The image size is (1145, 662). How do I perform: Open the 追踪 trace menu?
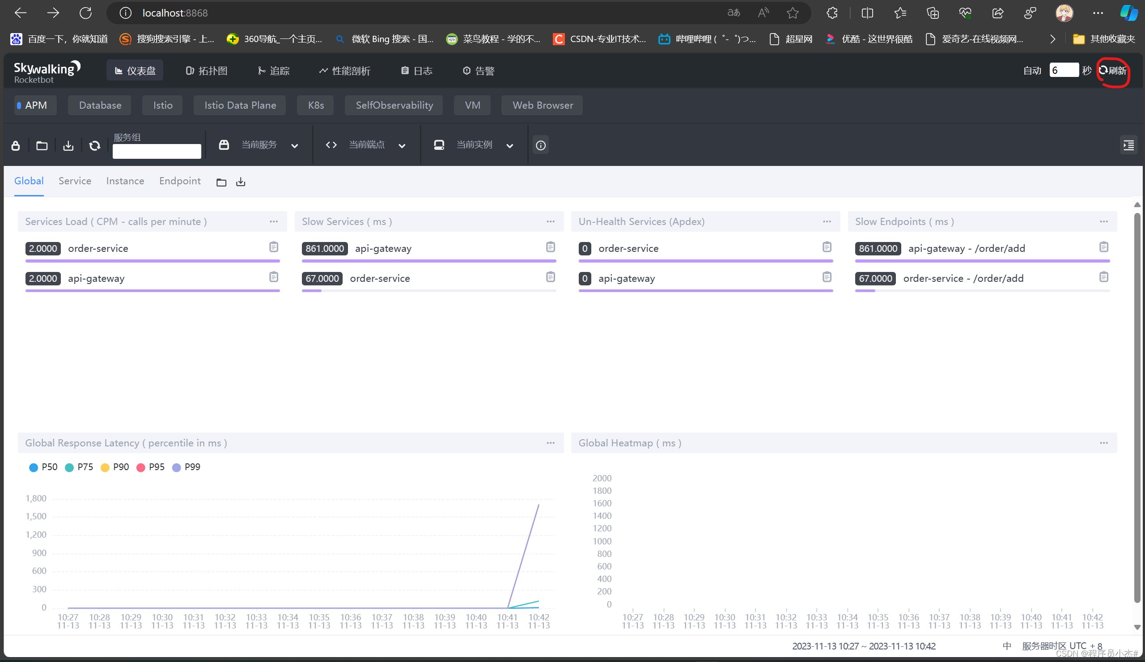(274, 70)
